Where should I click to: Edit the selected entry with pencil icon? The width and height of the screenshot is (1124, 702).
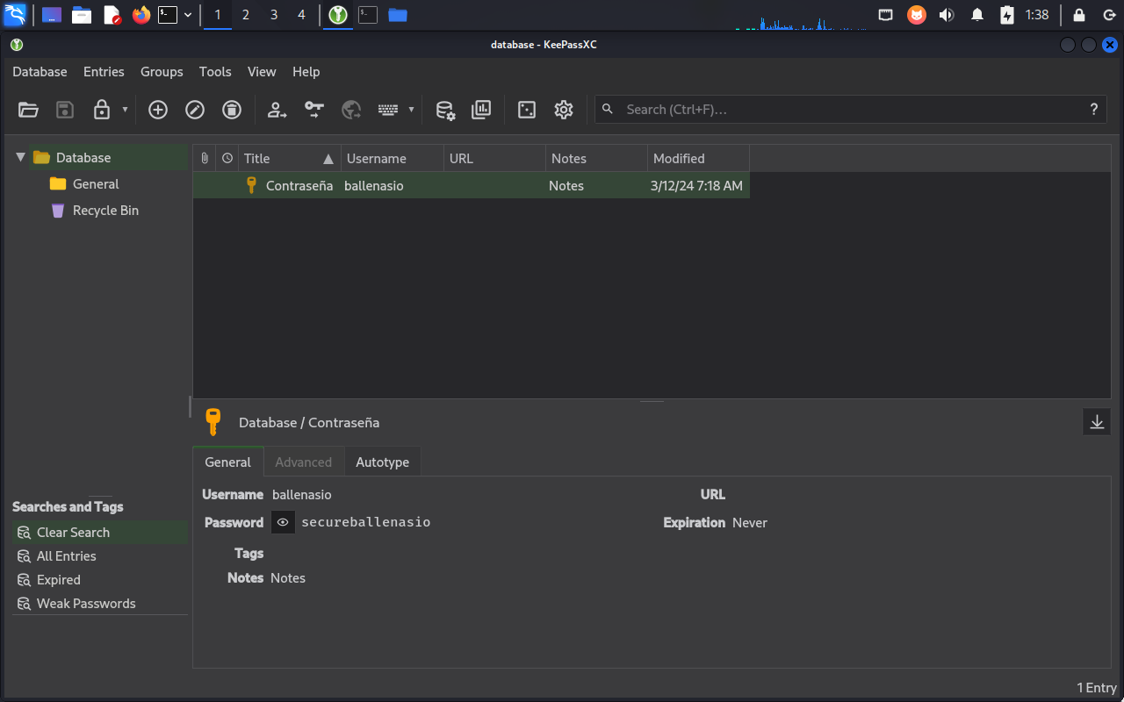[195, 110]
